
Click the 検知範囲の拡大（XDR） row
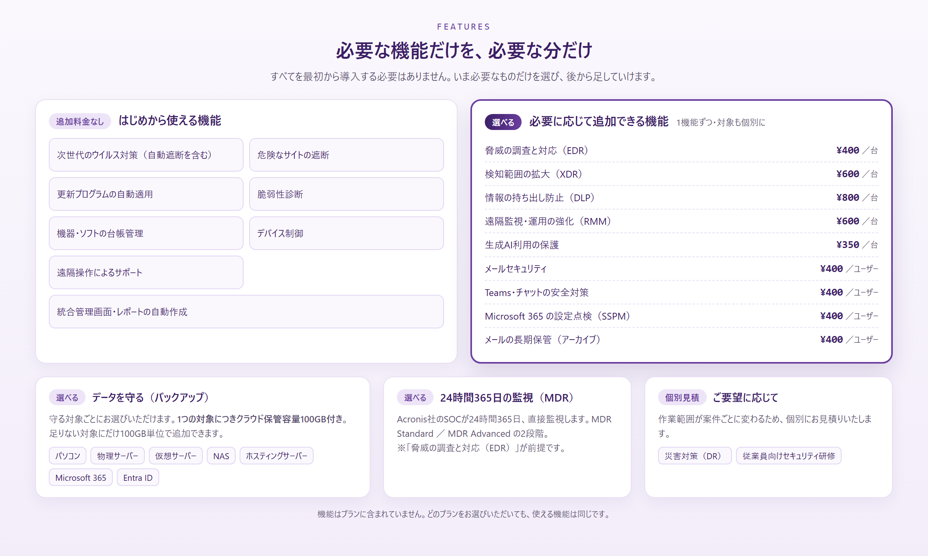pyautogui.click(x=682, y=174)
